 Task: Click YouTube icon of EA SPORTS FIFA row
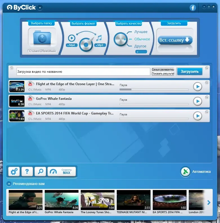[x=30, y=113]
